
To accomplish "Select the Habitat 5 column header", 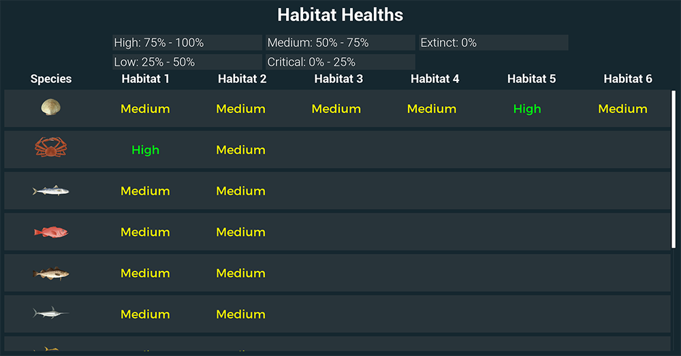I will 531,79.
